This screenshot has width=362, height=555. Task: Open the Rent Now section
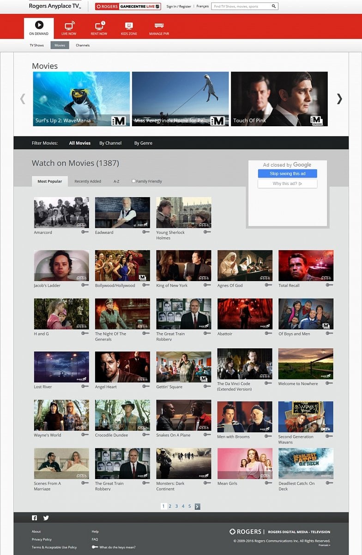[x=99, y=28]
